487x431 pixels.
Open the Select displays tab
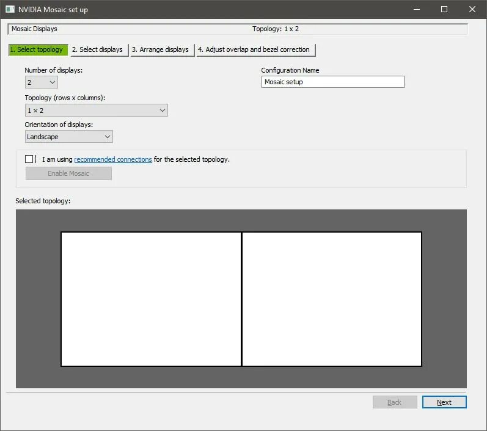[x=100, y=49]
